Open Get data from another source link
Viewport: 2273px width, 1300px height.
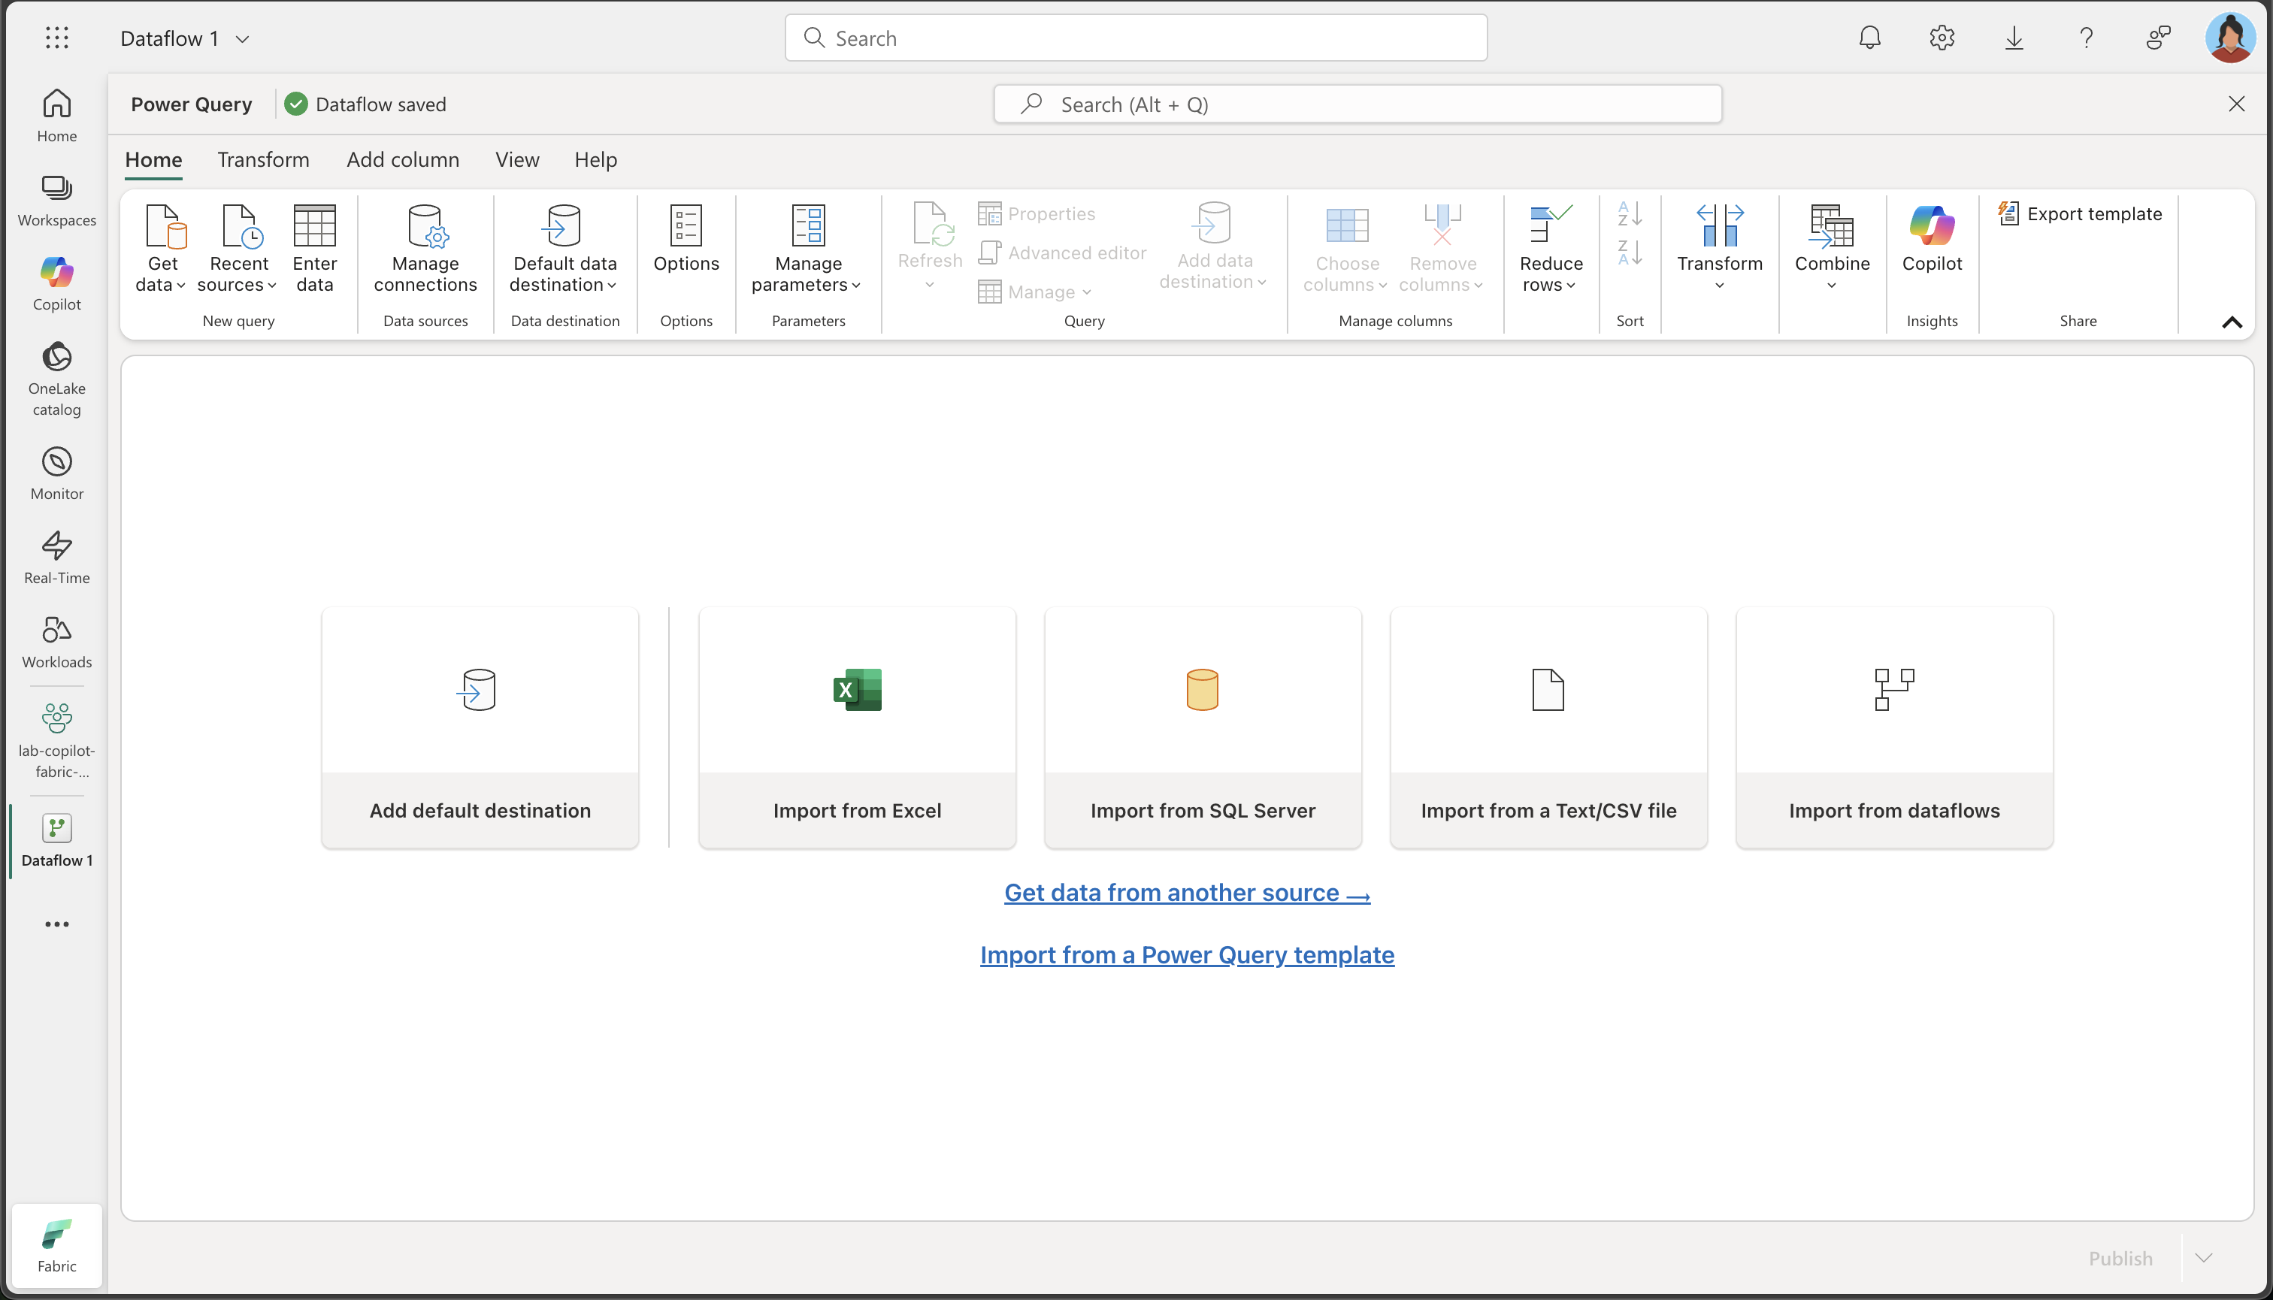click(1187, 892)
